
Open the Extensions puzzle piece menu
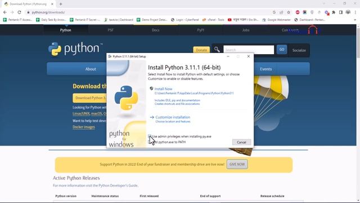point(334,12)
